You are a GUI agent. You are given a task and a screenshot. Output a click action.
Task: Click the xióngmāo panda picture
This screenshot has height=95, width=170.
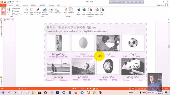tap(133, 66)
